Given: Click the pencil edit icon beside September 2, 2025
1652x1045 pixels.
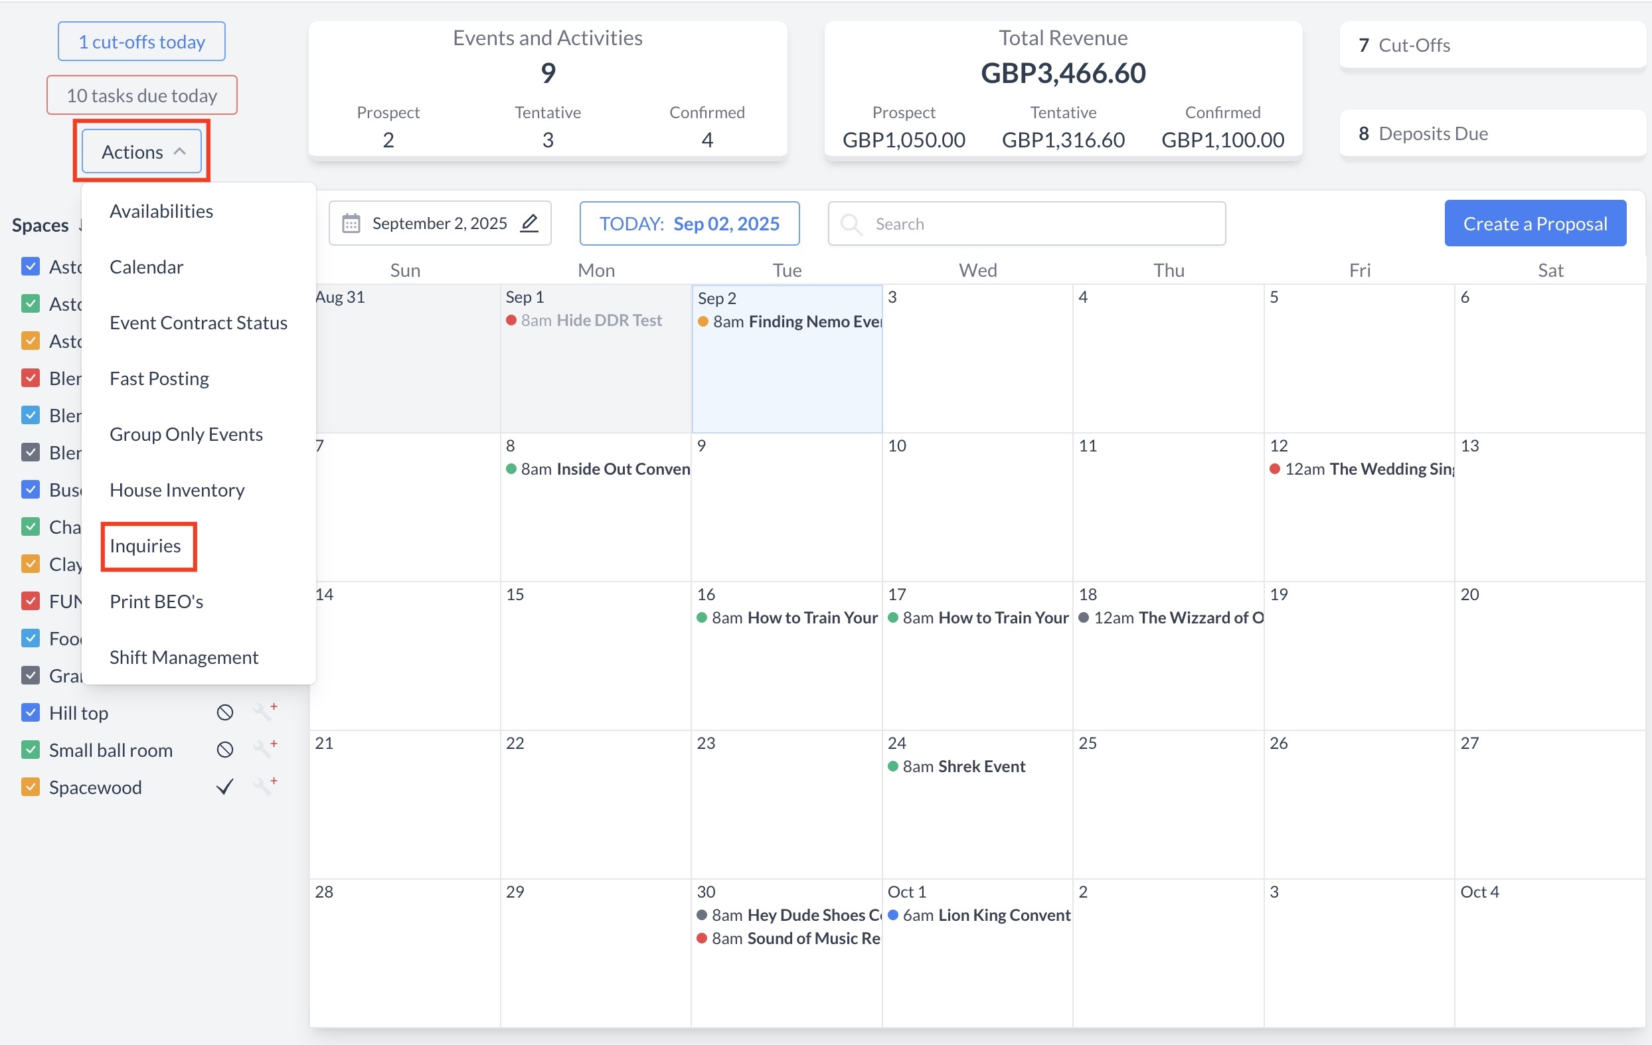Looking at the screenshot, I should 529,224.
